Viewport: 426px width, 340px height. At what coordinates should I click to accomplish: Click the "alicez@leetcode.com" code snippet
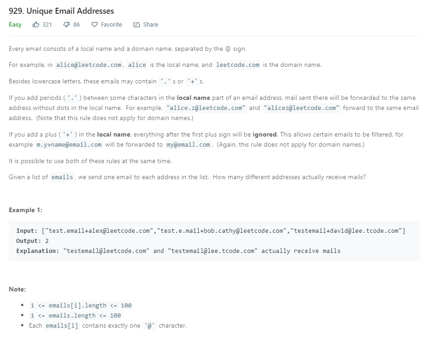(x=302, y=108)
